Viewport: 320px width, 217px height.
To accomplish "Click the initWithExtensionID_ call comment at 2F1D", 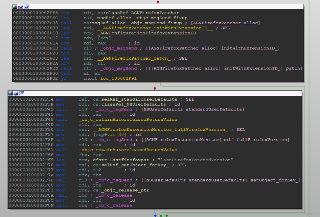I will pyautogui.click(x=213, y=48).
